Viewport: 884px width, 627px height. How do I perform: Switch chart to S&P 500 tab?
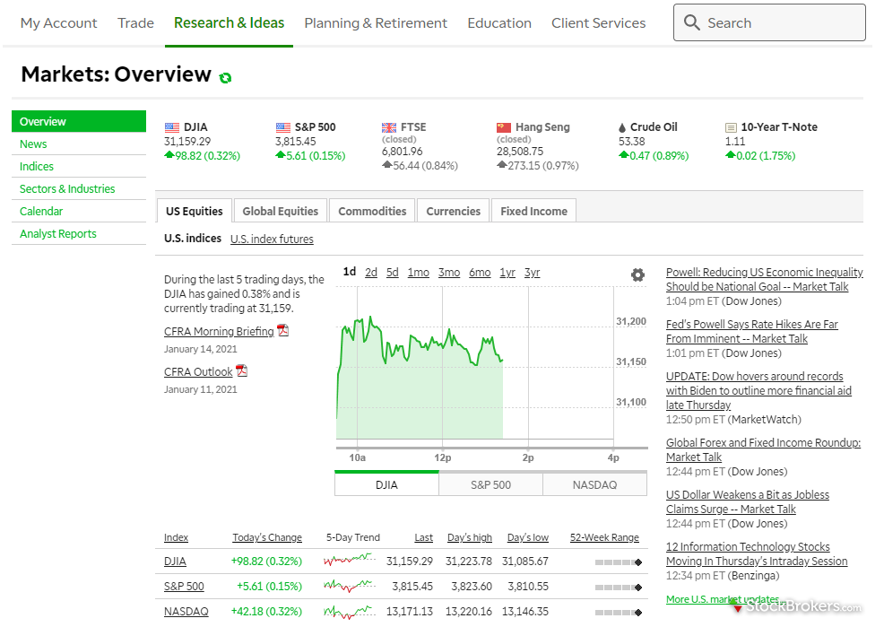coord(490,484)
